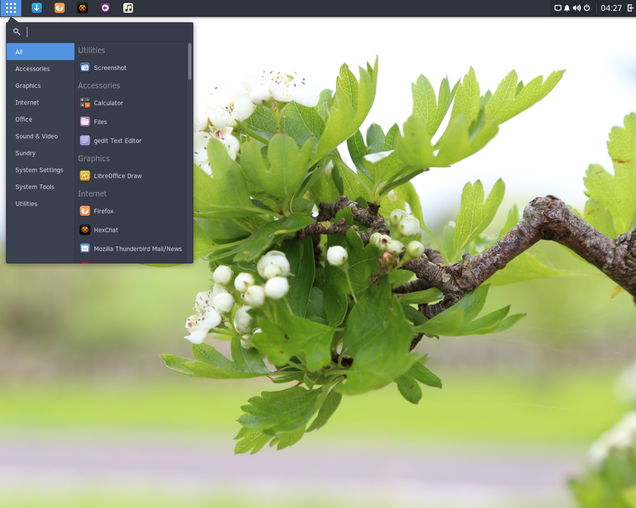Open the music note launcher in the panel
The height and width of the screenshot is (508, 636).
tap(128, 8)
